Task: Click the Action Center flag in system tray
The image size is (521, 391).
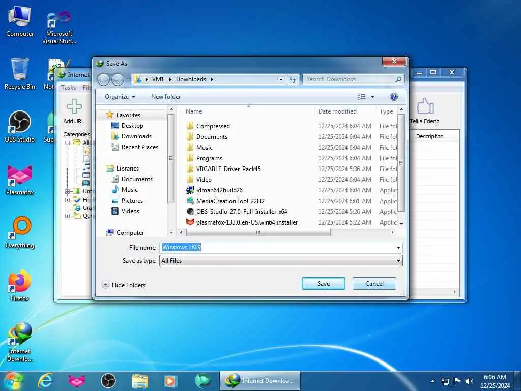Action: point(457,381)
